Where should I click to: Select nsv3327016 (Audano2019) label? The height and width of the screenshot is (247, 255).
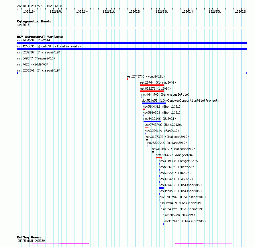pyautogui.click(x=167, y=143)
